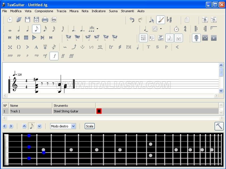Open the 'Modo destro' dropdown

tap(63, 126)
